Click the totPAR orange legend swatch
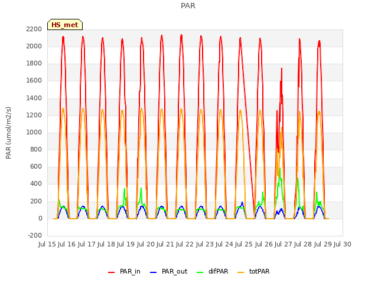 point(240,272)
